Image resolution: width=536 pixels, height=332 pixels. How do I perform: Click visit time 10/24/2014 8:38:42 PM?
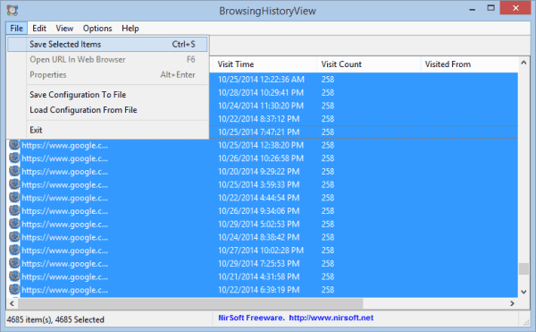click(x=259, y=237)
